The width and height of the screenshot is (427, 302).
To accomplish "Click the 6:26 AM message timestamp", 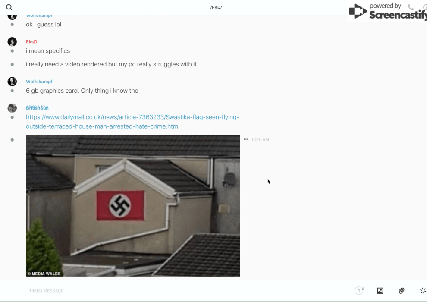I will point(261,139).
